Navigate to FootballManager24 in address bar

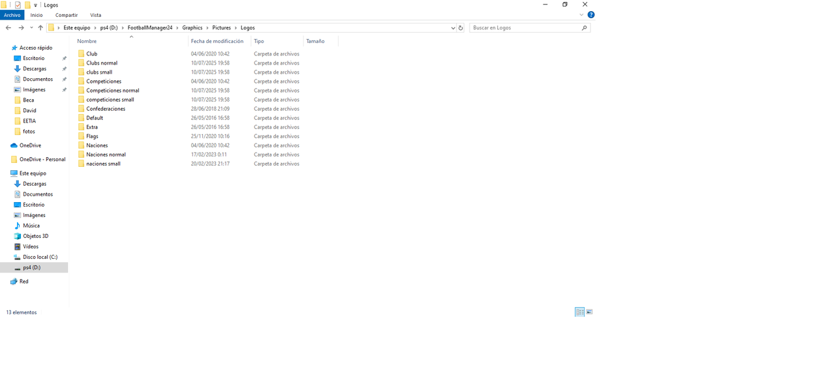pos(150,28)
